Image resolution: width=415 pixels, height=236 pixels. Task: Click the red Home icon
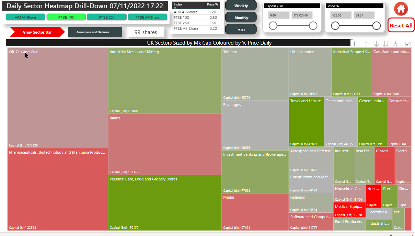(x=401, y=9)
